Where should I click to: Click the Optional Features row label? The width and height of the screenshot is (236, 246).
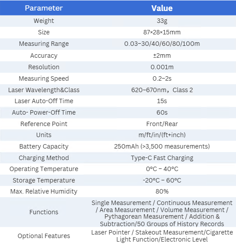[44, 236]
